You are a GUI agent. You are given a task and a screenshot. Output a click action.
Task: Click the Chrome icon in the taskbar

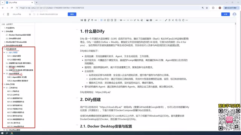click(12, 133)
